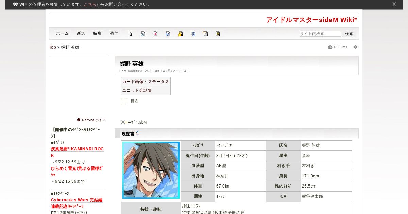Click the 25.5cm shoe size cell
Viewport: 408px width, 214px height.
(x=326, y=186)
